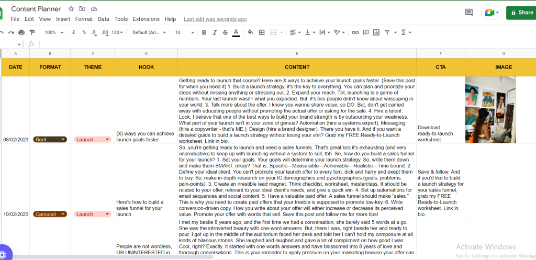Open the Edit menu
This screenshot has height=260, width=536.
(29, 19)
